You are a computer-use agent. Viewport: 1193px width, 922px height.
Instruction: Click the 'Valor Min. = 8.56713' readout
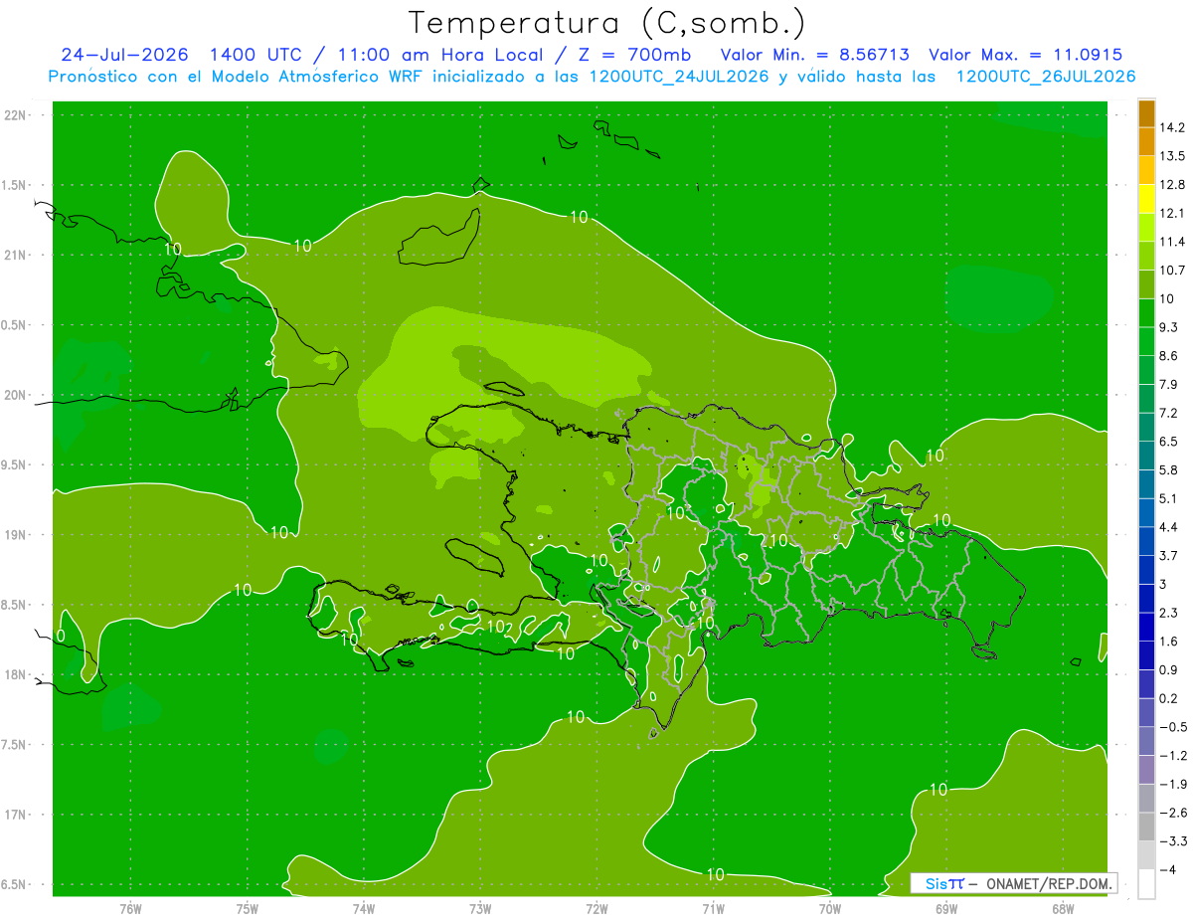pos(815,55)
